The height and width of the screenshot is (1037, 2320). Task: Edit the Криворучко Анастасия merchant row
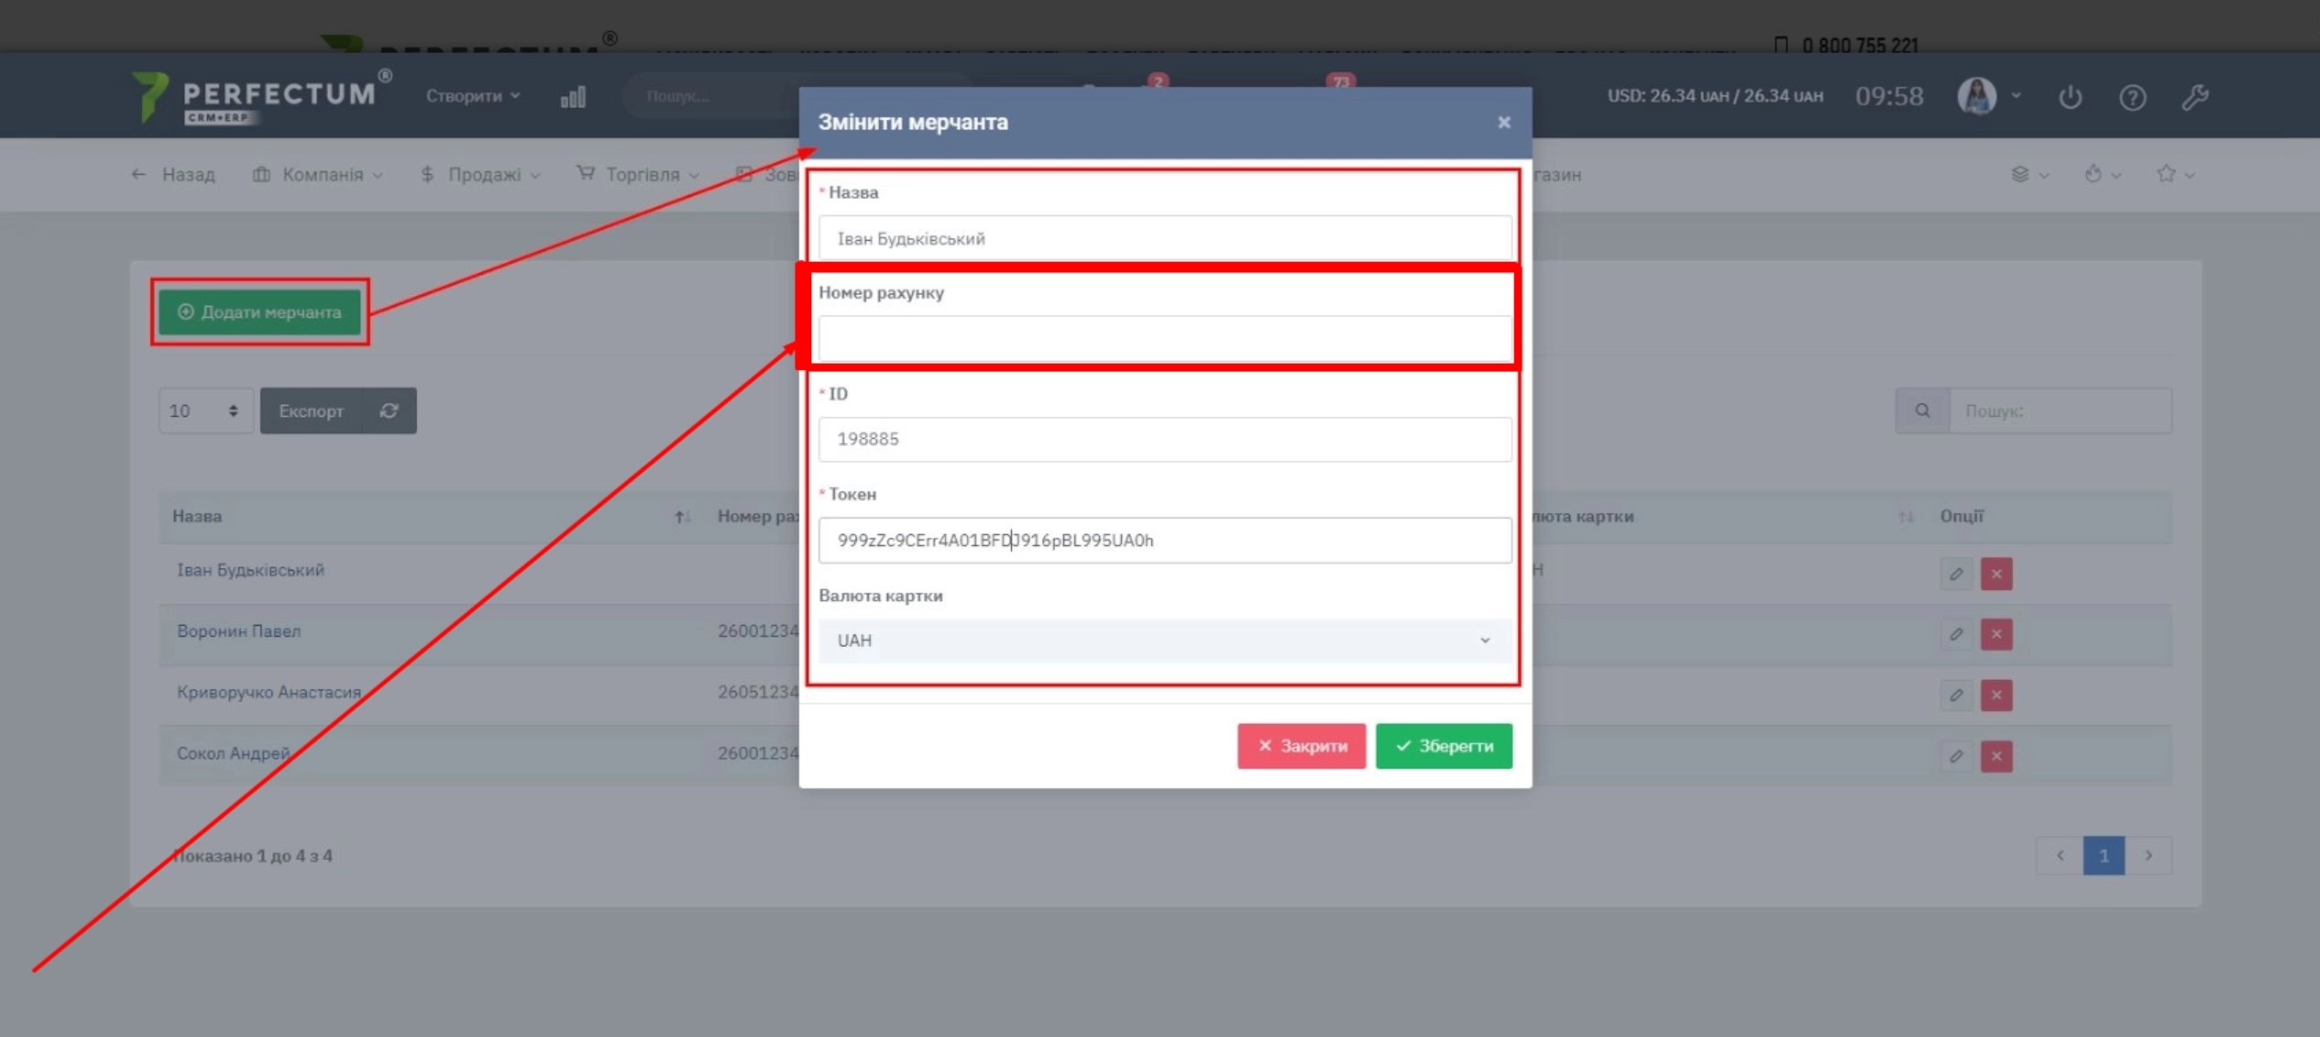[x=1956, y=694]
